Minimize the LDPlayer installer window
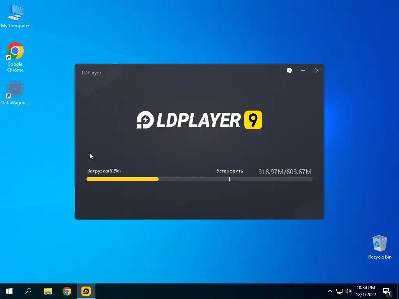 coord(303,70)
